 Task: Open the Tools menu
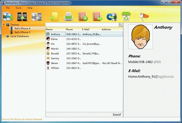click(18, 8)
